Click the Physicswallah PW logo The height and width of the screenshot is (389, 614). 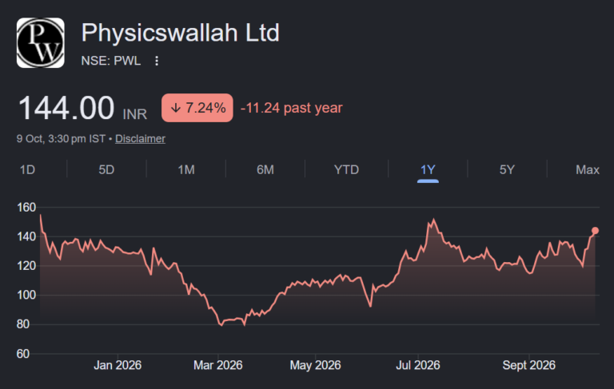pyautogui.click(x=40, y=42)
